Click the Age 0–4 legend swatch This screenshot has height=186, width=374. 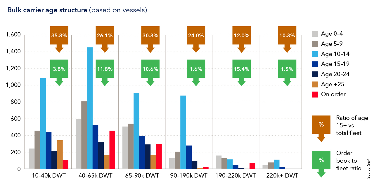coord(315,34)
